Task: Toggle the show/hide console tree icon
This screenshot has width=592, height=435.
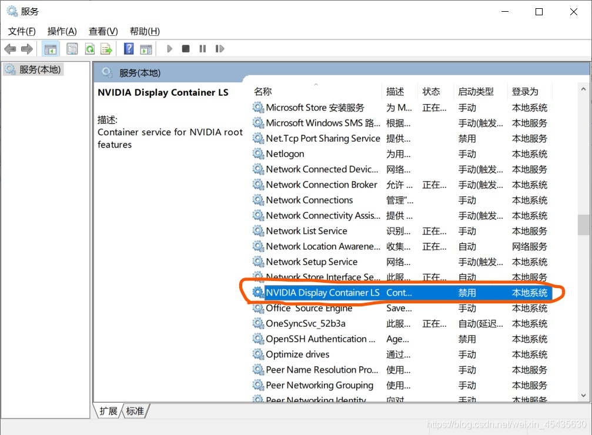Action: (50, 49)
